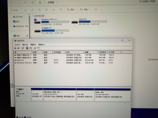Click the Back arrow in Disk Management toolbar
Image resolution: width=158 pixels, height=118 pixels.
(x=15, y=48)
